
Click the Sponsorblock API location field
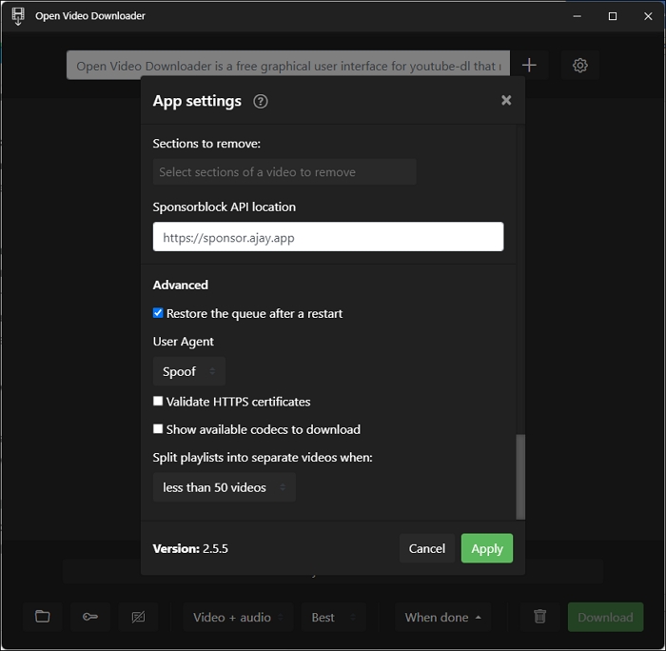328,237
